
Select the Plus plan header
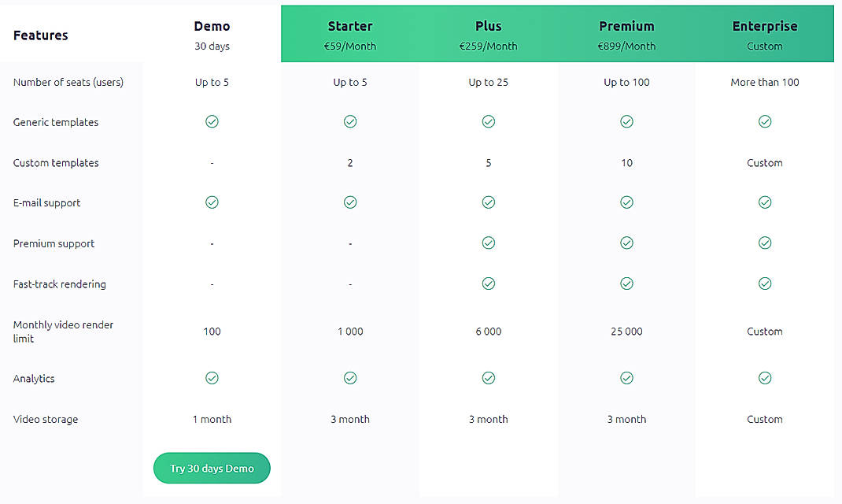tap(489, 35)
